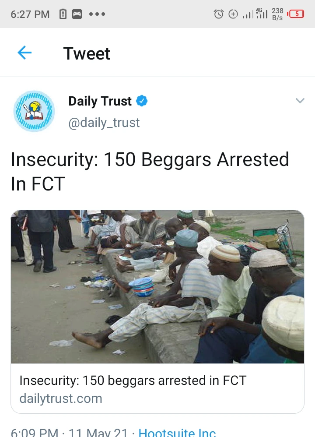Open the Hootsuite Inc source link
This screenshot has height=437, width=315.
177,432
